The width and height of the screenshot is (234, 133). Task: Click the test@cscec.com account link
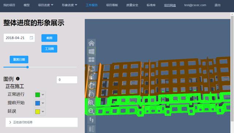(195, 5)
